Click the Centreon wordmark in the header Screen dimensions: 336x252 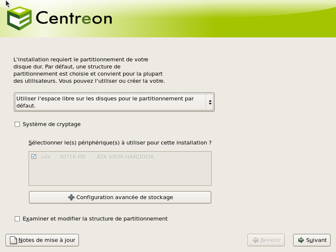point(74,18)
